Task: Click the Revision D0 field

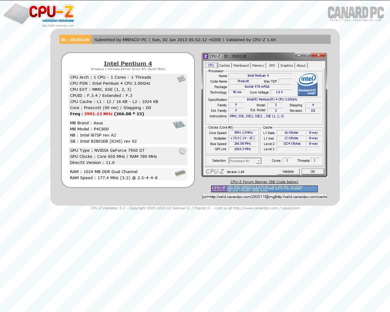Action: [x=313, y=111]
